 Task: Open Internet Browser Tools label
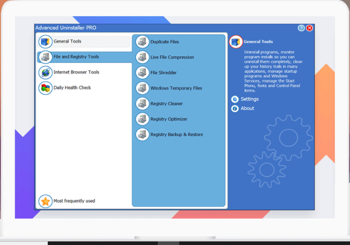[x=76, y=72]
